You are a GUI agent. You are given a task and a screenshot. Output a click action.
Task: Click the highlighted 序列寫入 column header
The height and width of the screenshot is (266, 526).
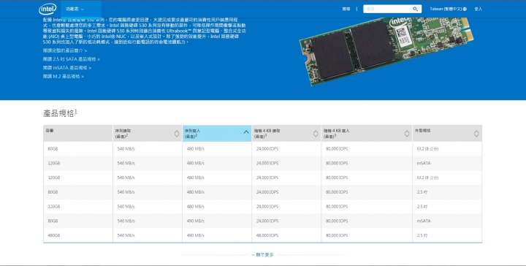[x=217, y=134]
